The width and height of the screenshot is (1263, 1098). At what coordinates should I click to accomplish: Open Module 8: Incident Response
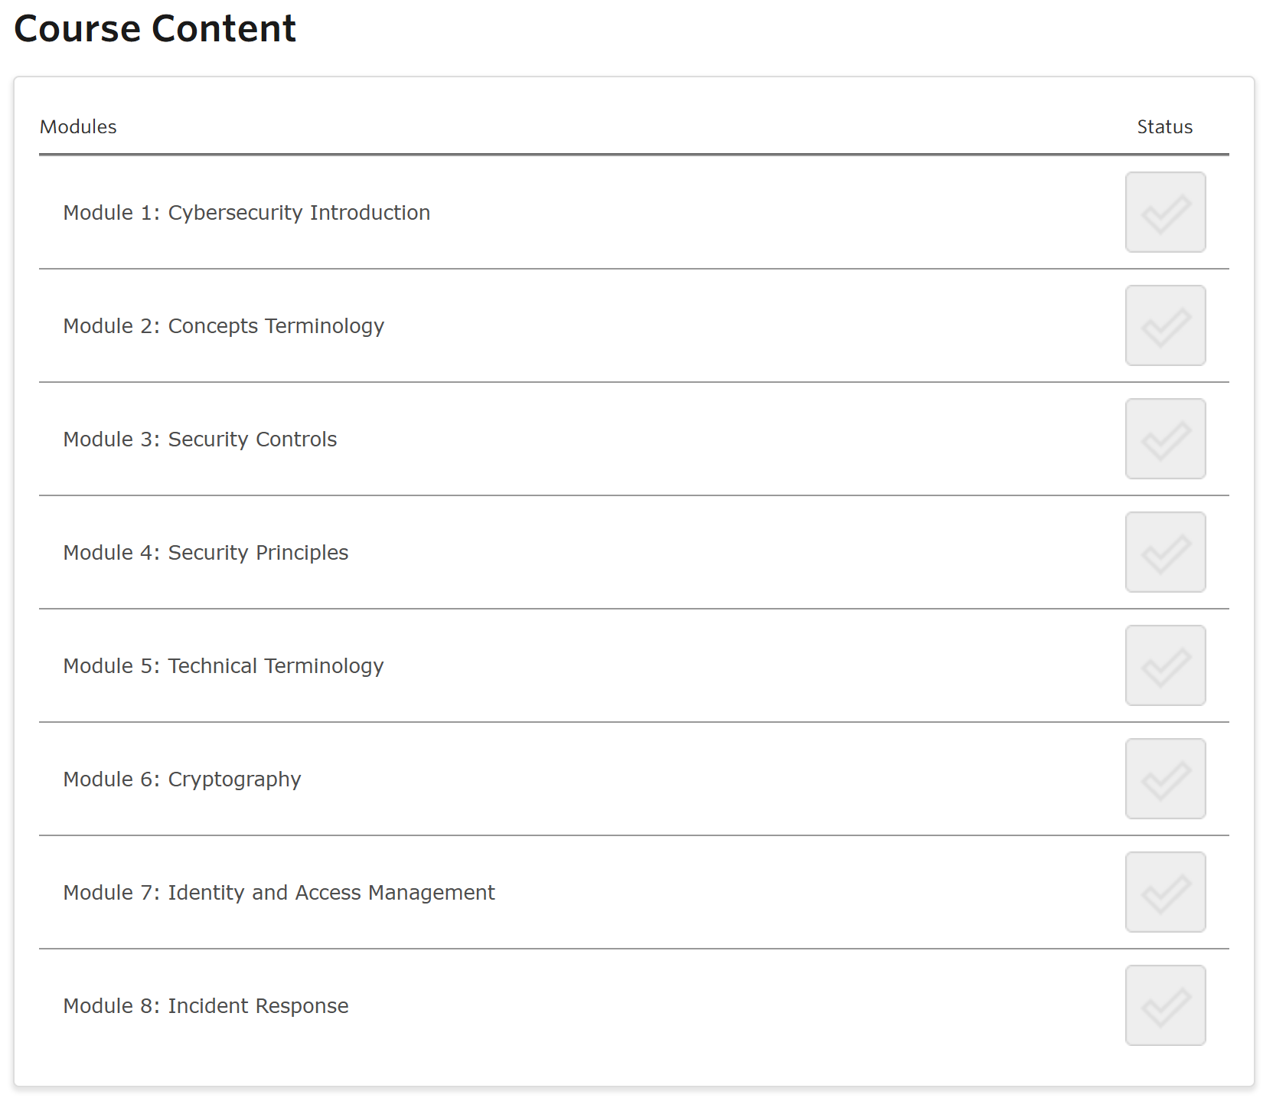point(205,1006)
